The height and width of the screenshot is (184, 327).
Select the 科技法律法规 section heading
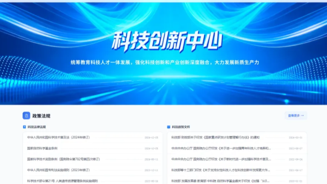[37, 127]
